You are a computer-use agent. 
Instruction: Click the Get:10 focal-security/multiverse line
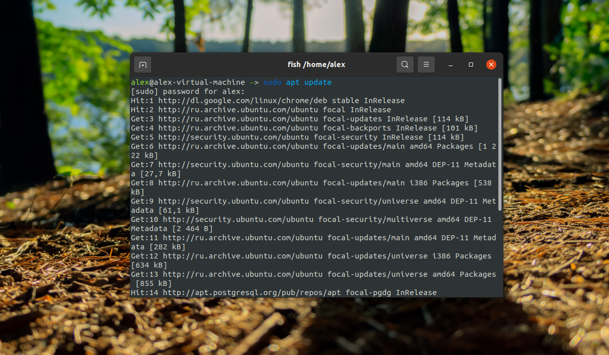[x=312, y=224]
